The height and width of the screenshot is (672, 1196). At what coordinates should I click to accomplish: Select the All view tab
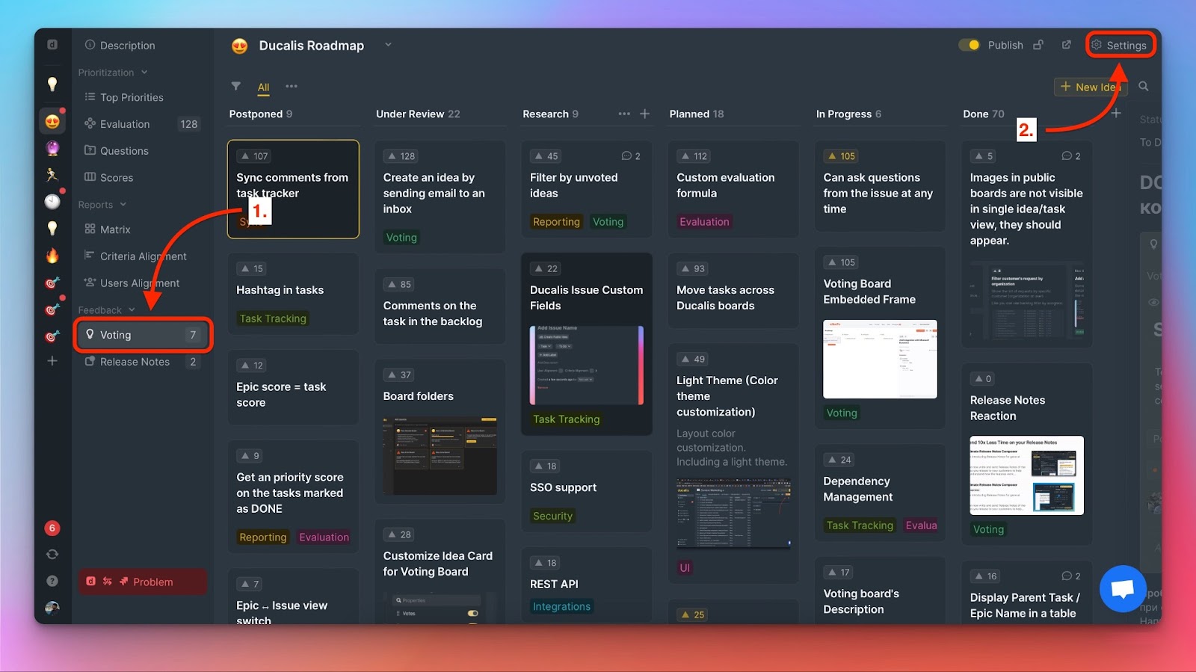(263, 87)
